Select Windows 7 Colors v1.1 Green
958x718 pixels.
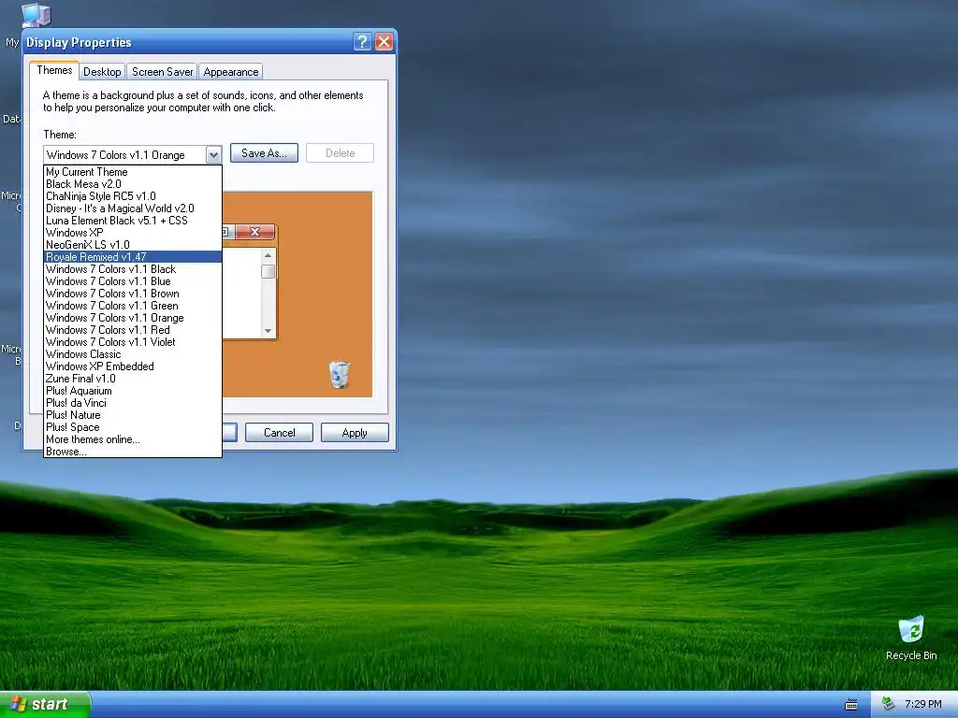pos(133,306)
